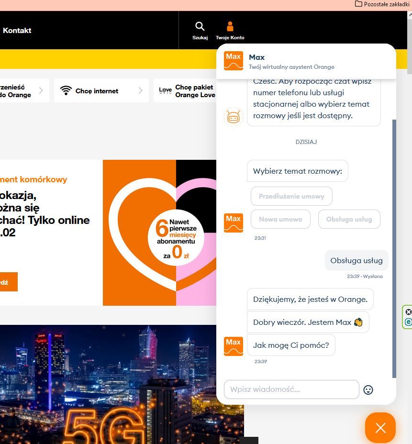The width and height of the screenshot is (412, 444).
Task: Choose Nowa umowa topic
Action: click(280, 219)
